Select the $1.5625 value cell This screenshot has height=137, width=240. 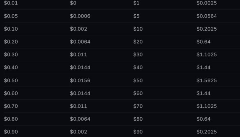(x=206, y=81)
